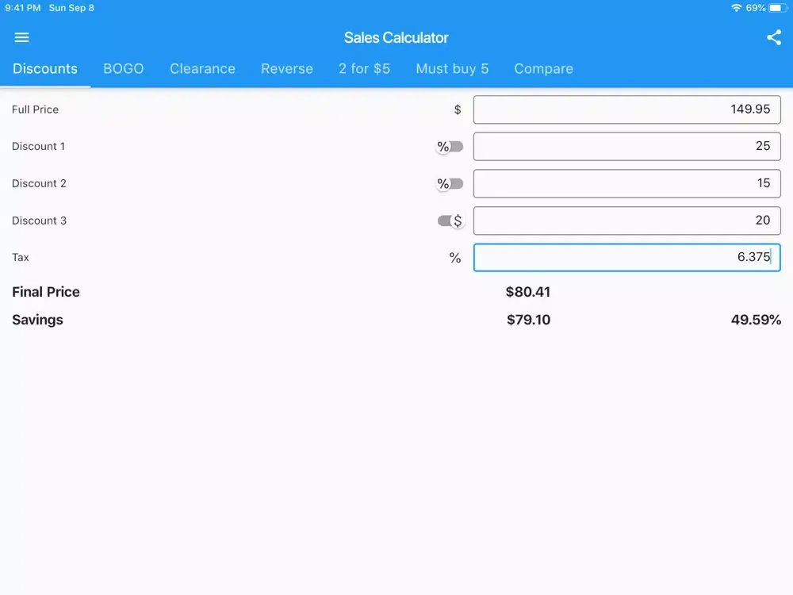This screenshot has width=793, height=595.
Task: Edit the Discount 3 value field
Action: click(626, 220)
